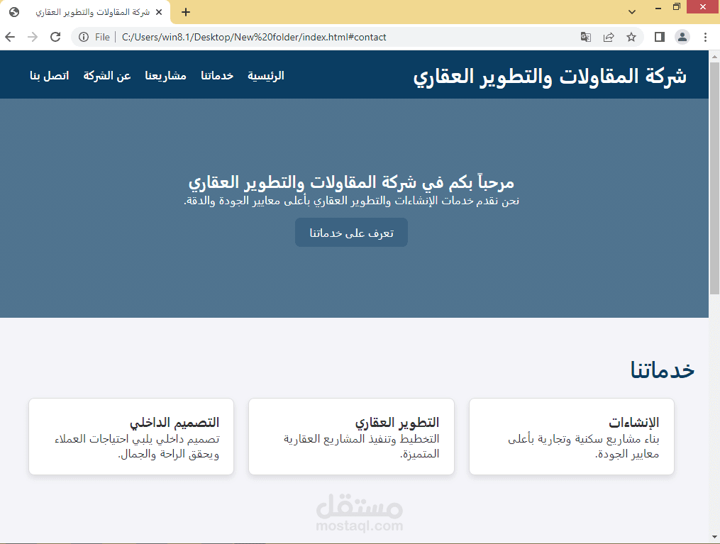Viewport: 720px width, 544px height.
Task: Open the اتصل بنا nav link
Action: (50, 75)
